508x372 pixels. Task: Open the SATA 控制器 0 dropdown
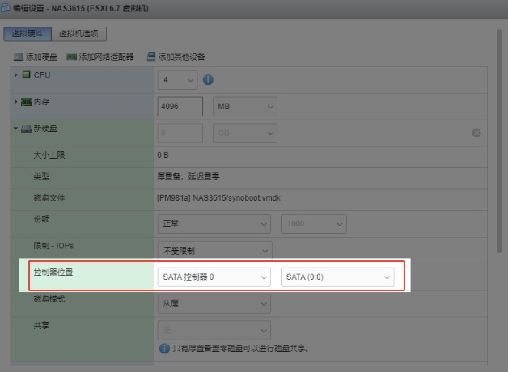(214, 277)
